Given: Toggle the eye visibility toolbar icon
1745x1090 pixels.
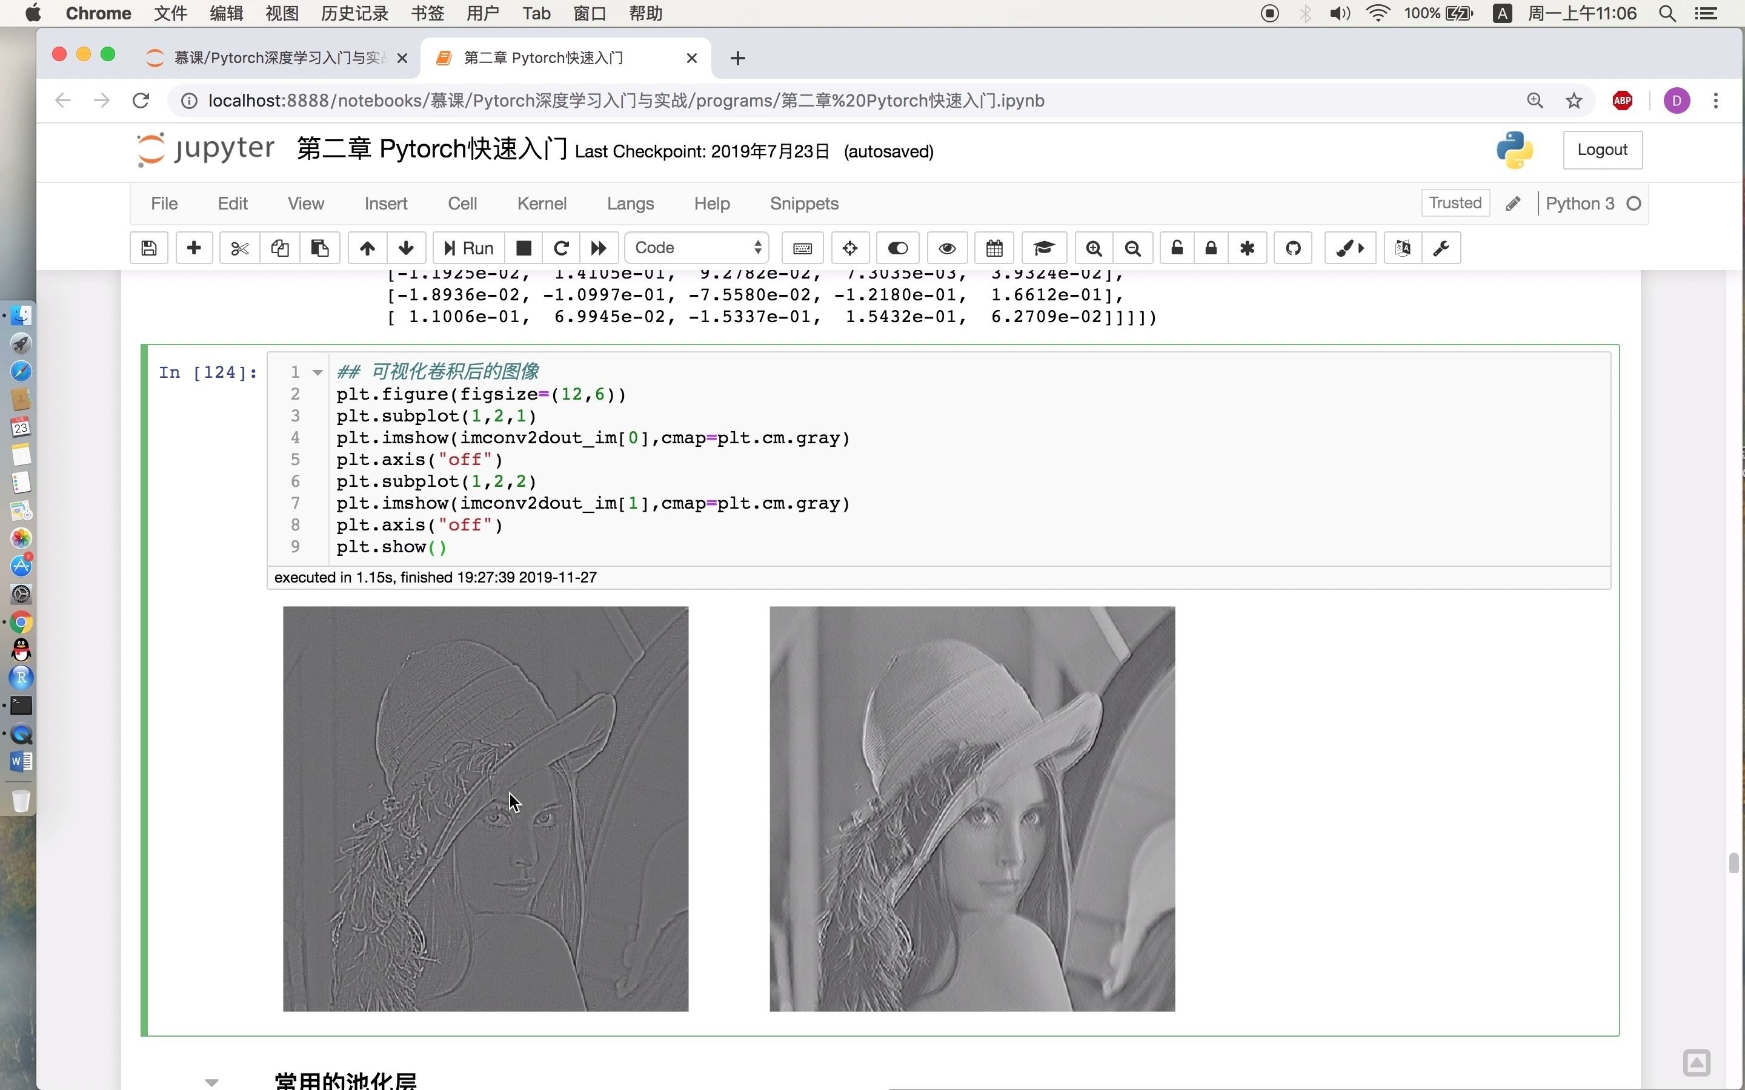Looking at the screenshot, I should coord(947,248).
